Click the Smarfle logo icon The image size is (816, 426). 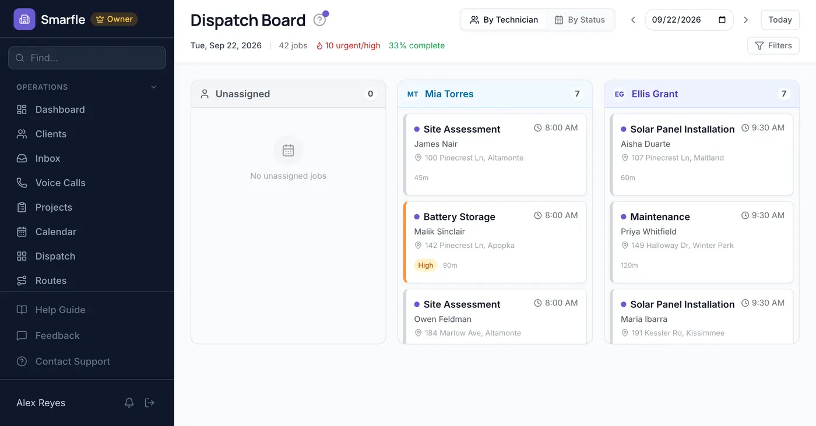pyautogui.click(x=24, y=19)
